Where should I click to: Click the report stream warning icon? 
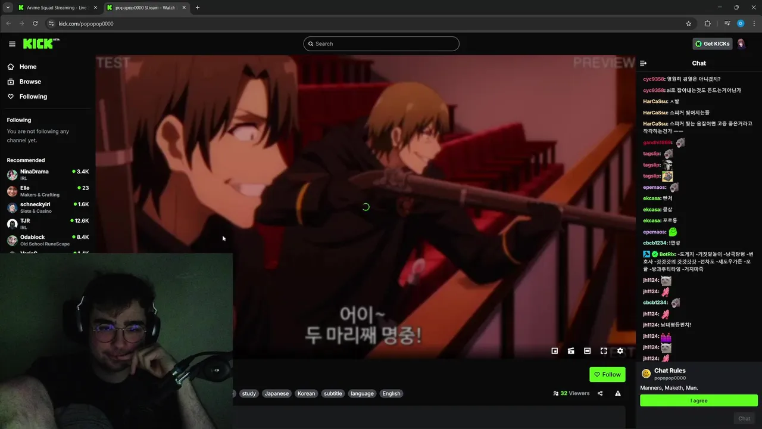(x=618, y=393)
